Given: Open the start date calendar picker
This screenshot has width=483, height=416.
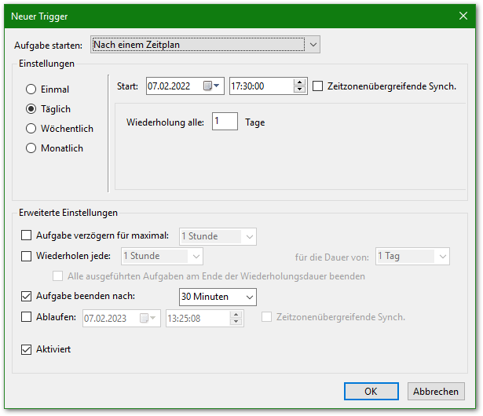Looking at the screenshot, I should pyautogui.click(x=212, y=86).
